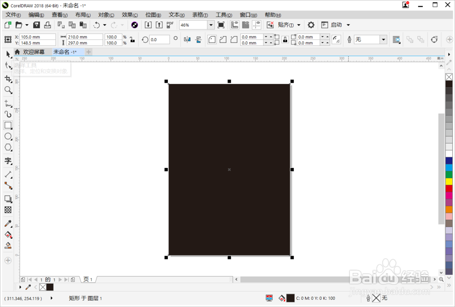Expand color palette flyout arrow at top
The width and height of the screenshot is (455, 307).
click(449, 54)
